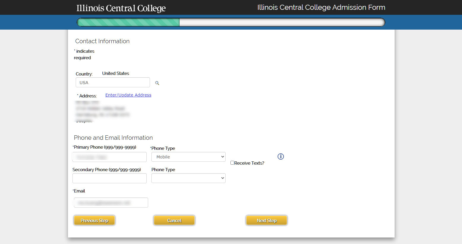
Task: Click the Contact Information heading
Action: coord(102,41)
